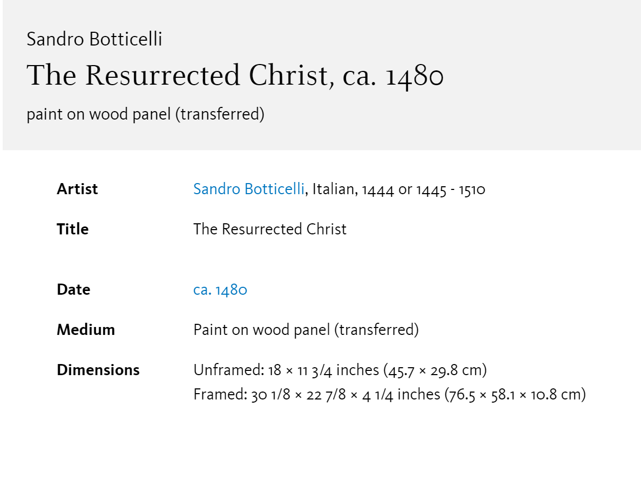
Task: Click the header subtitle paint on wood panel
Action: click(x=145, y=114)
